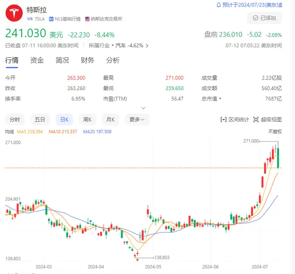Click the 2024-07 date axis label
Viewport: 295px width, 274px height.
click(x=260, y=267)
